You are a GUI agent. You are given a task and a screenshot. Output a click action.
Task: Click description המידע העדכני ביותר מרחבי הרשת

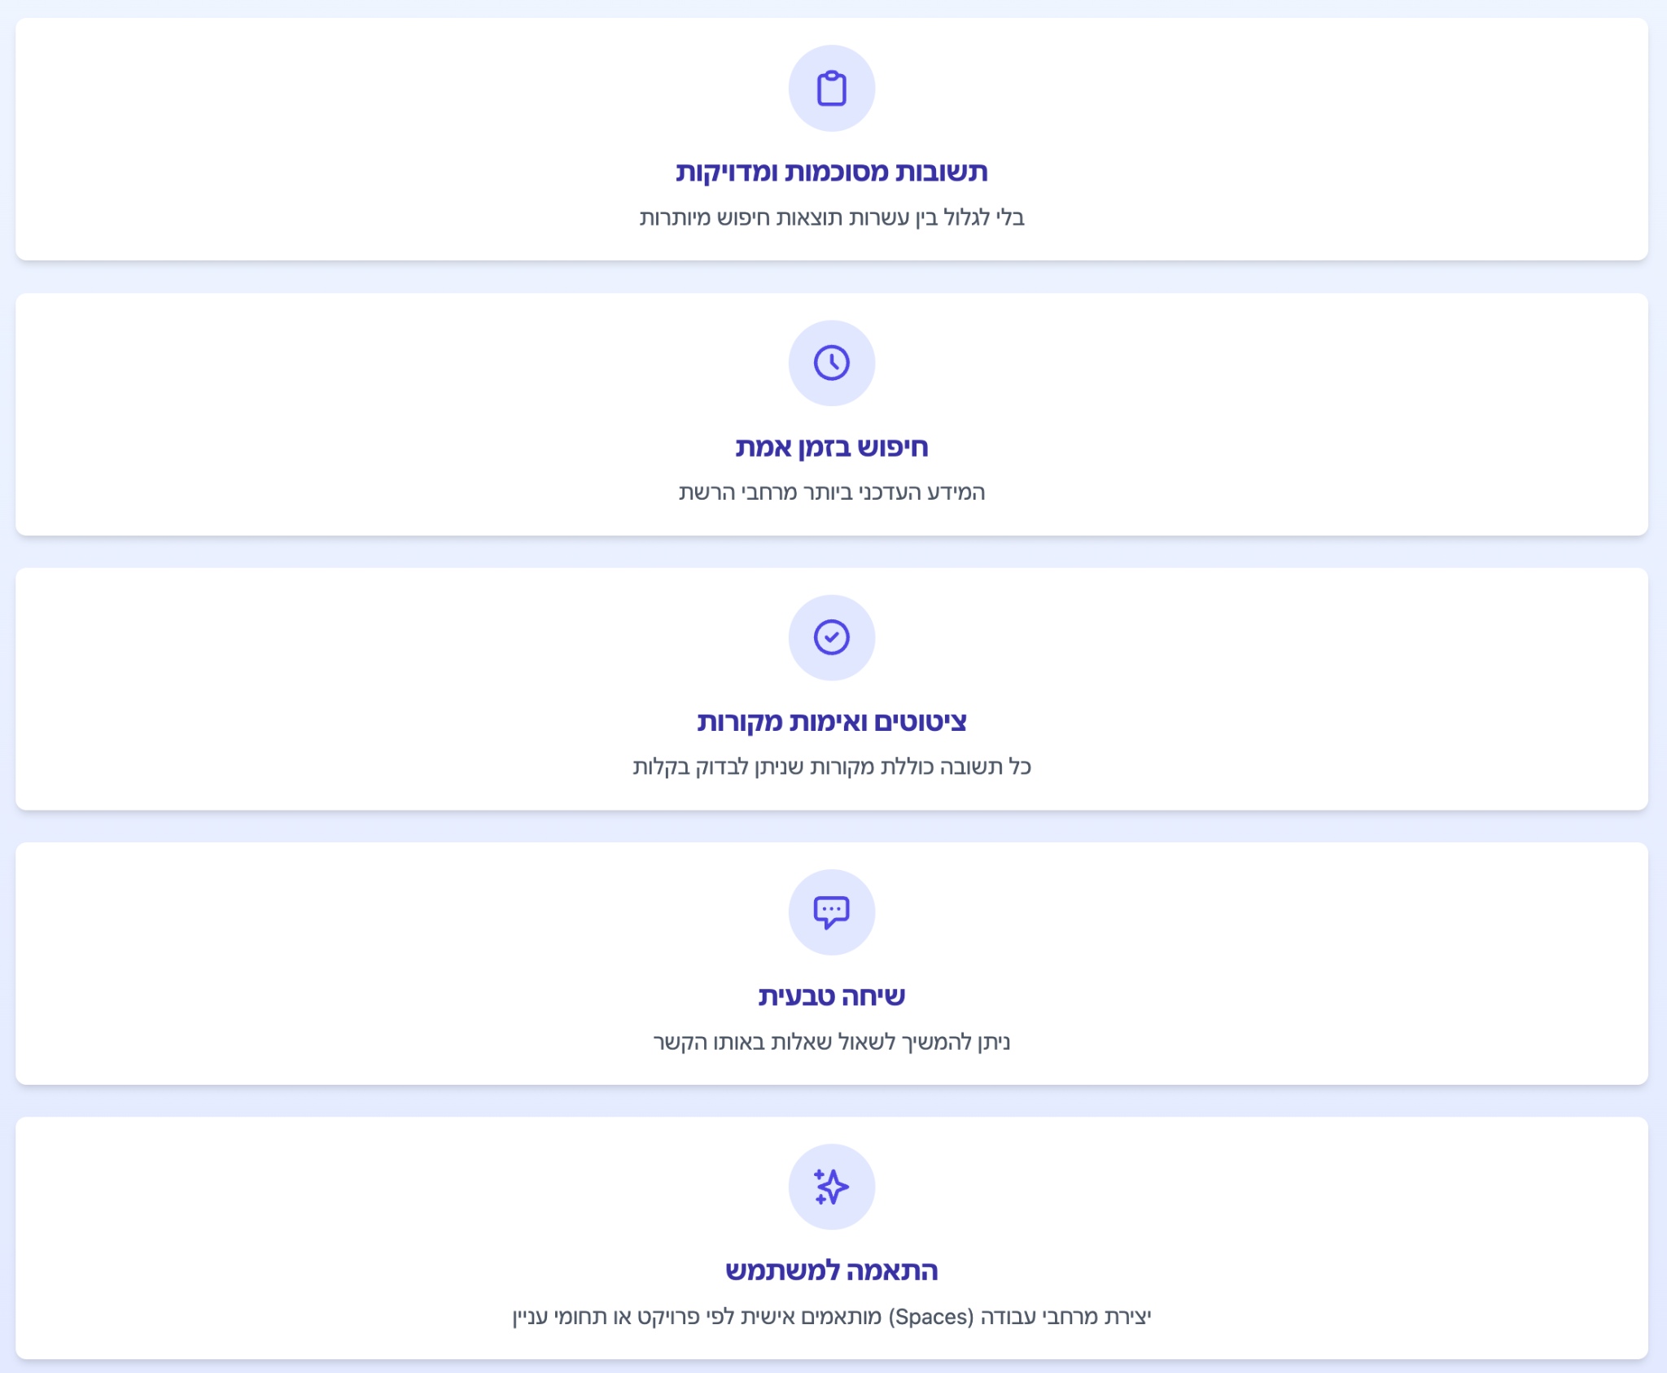(831, 492)
